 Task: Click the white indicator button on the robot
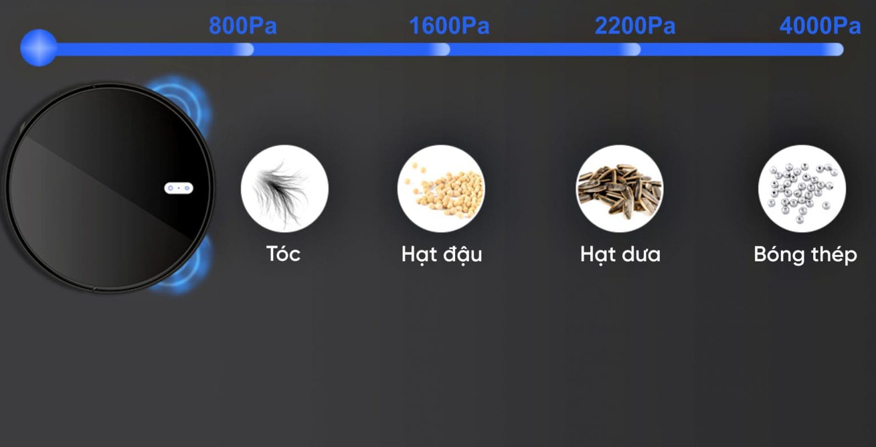(x=179, y=188)
